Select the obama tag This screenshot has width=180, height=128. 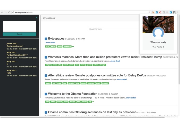pos(84,102)
